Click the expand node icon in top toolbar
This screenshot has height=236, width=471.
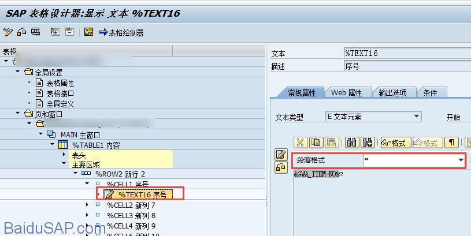pos(55,32)
